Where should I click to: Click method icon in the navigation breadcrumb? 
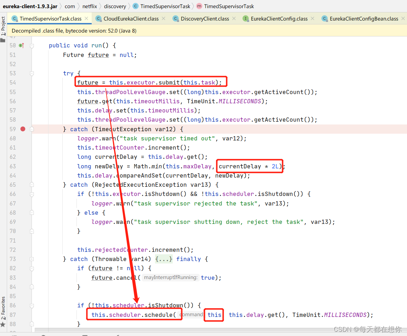click(199, 6)
